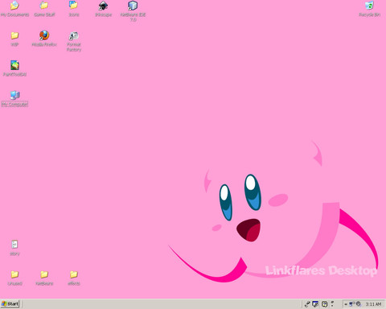Select the Format Factory shortcut icon
386x309 pixels.
[74, 41]
